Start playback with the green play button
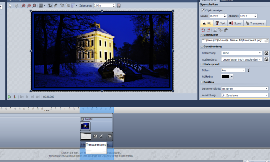 tap(10, 97)
